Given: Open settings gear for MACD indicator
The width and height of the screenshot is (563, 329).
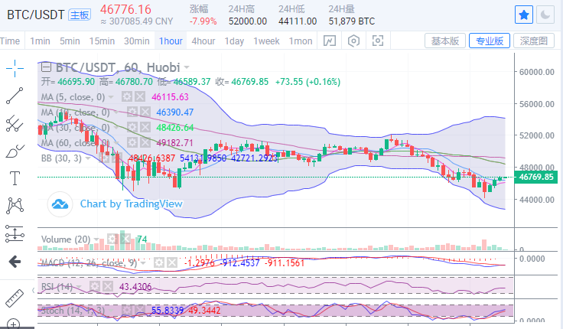Looking at the screenshot, I should pyautogui.click(x=159, y=263).
